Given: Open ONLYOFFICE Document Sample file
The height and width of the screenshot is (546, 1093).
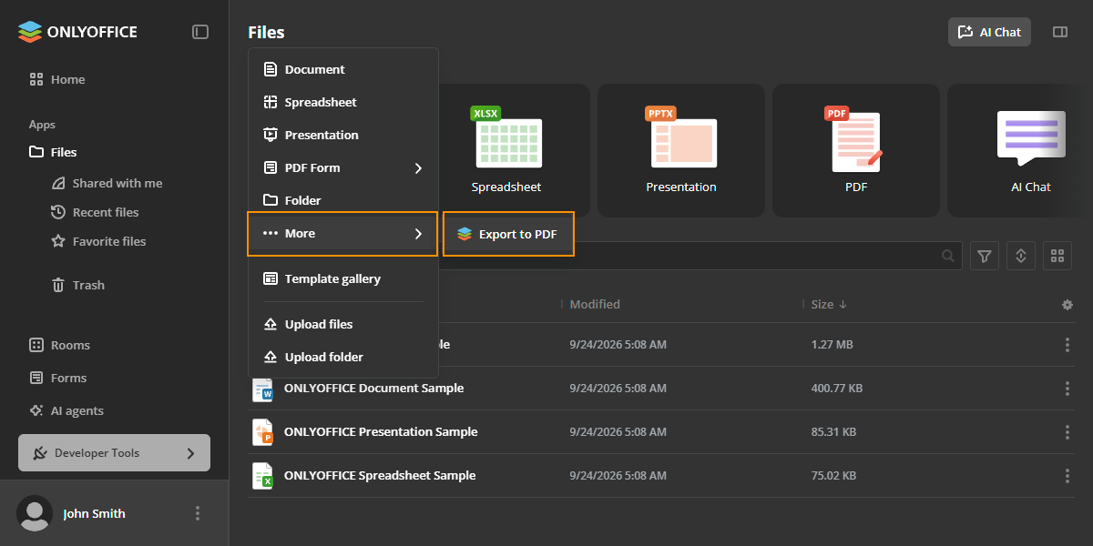Looking at the screenshot, I should coord(373,388).
